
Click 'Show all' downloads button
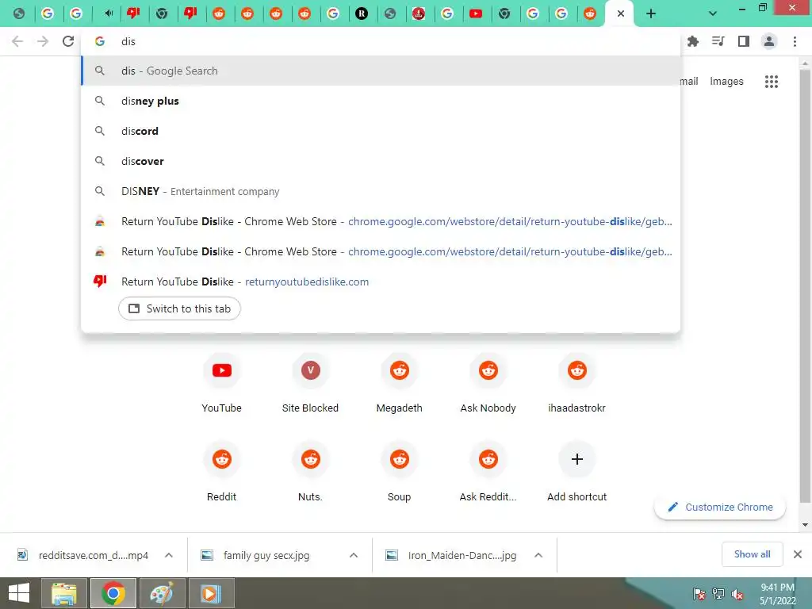pyautogui.click(x=752, y=554)
